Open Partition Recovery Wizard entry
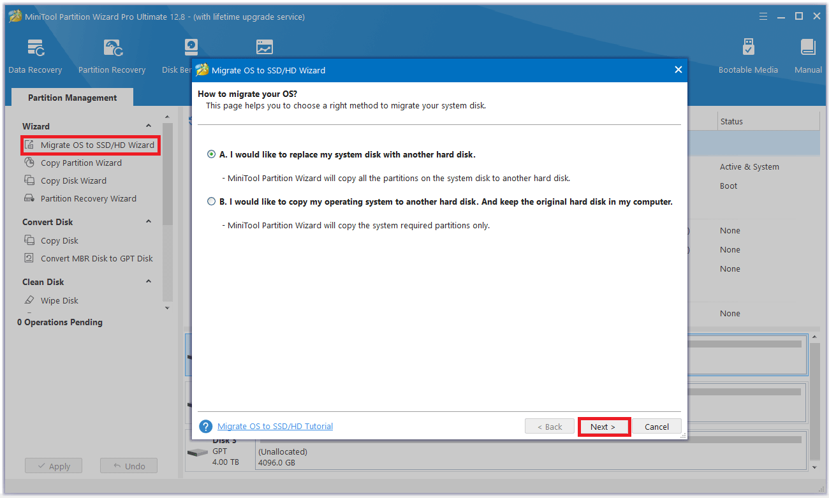 click(89, 198)
